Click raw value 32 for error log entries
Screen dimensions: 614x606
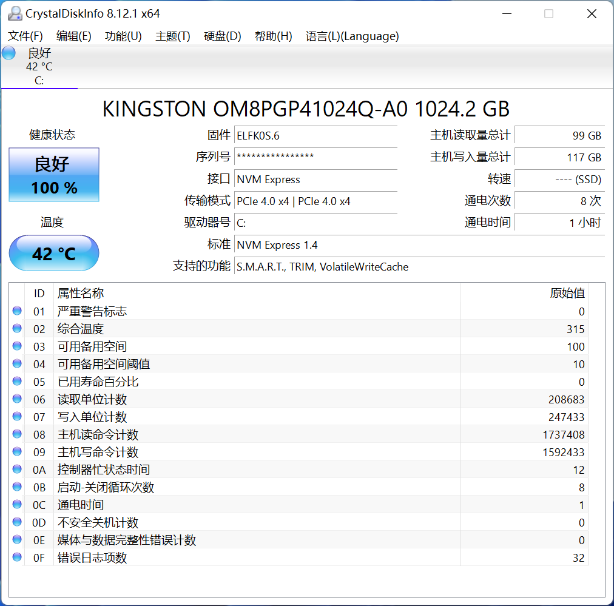(578, 558)
